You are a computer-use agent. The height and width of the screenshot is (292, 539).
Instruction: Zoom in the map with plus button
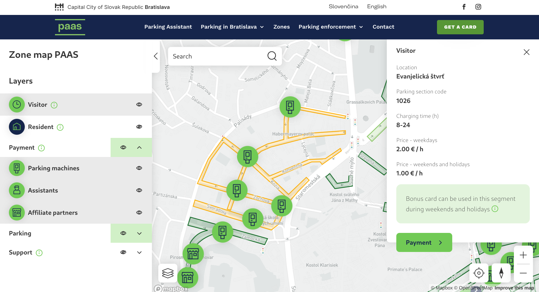coord(523,255)
